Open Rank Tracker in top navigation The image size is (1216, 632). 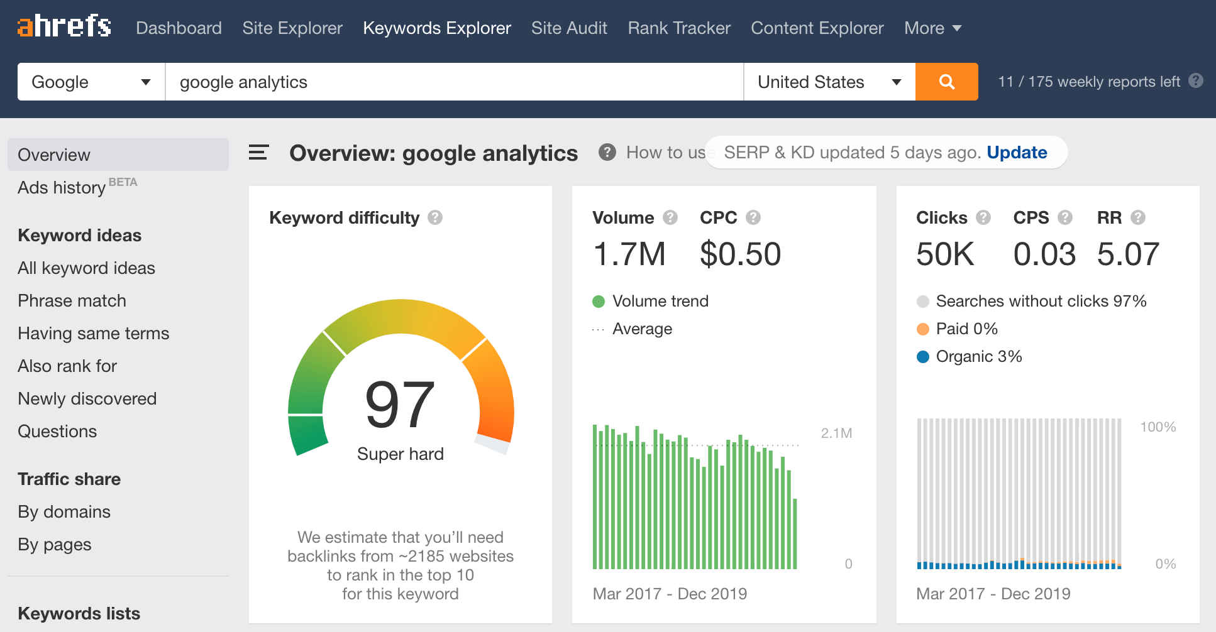679,28
